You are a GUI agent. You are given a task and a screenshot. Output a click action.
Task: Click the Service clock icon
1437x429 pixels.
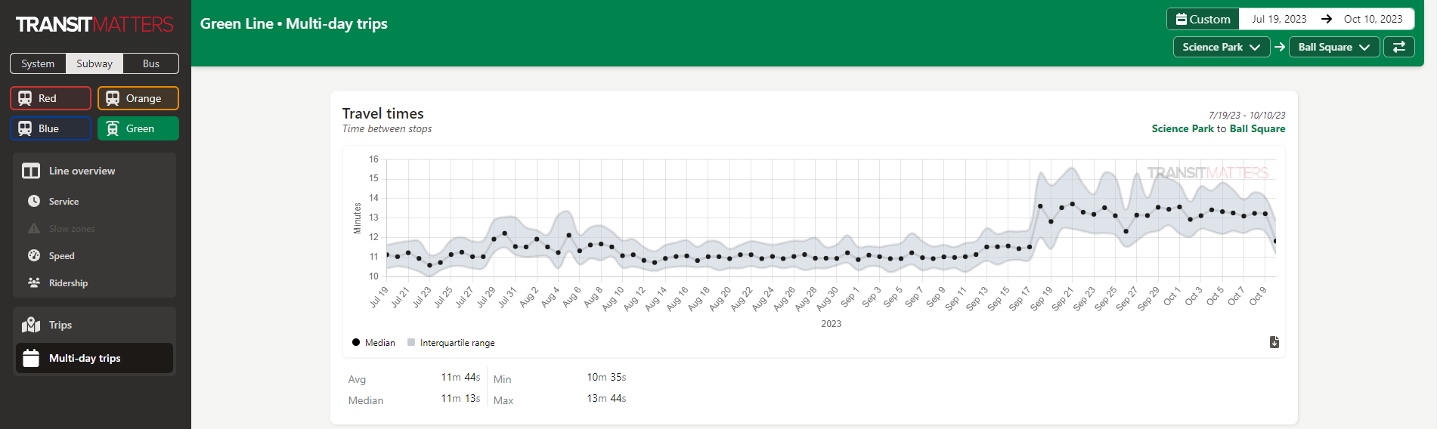[x=34, y=201]
